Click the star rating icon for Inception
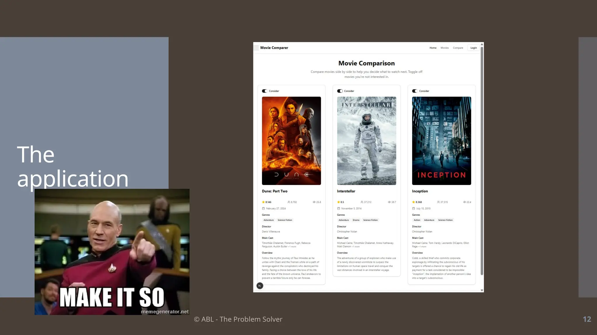597x335 pixels. point(413,202)
